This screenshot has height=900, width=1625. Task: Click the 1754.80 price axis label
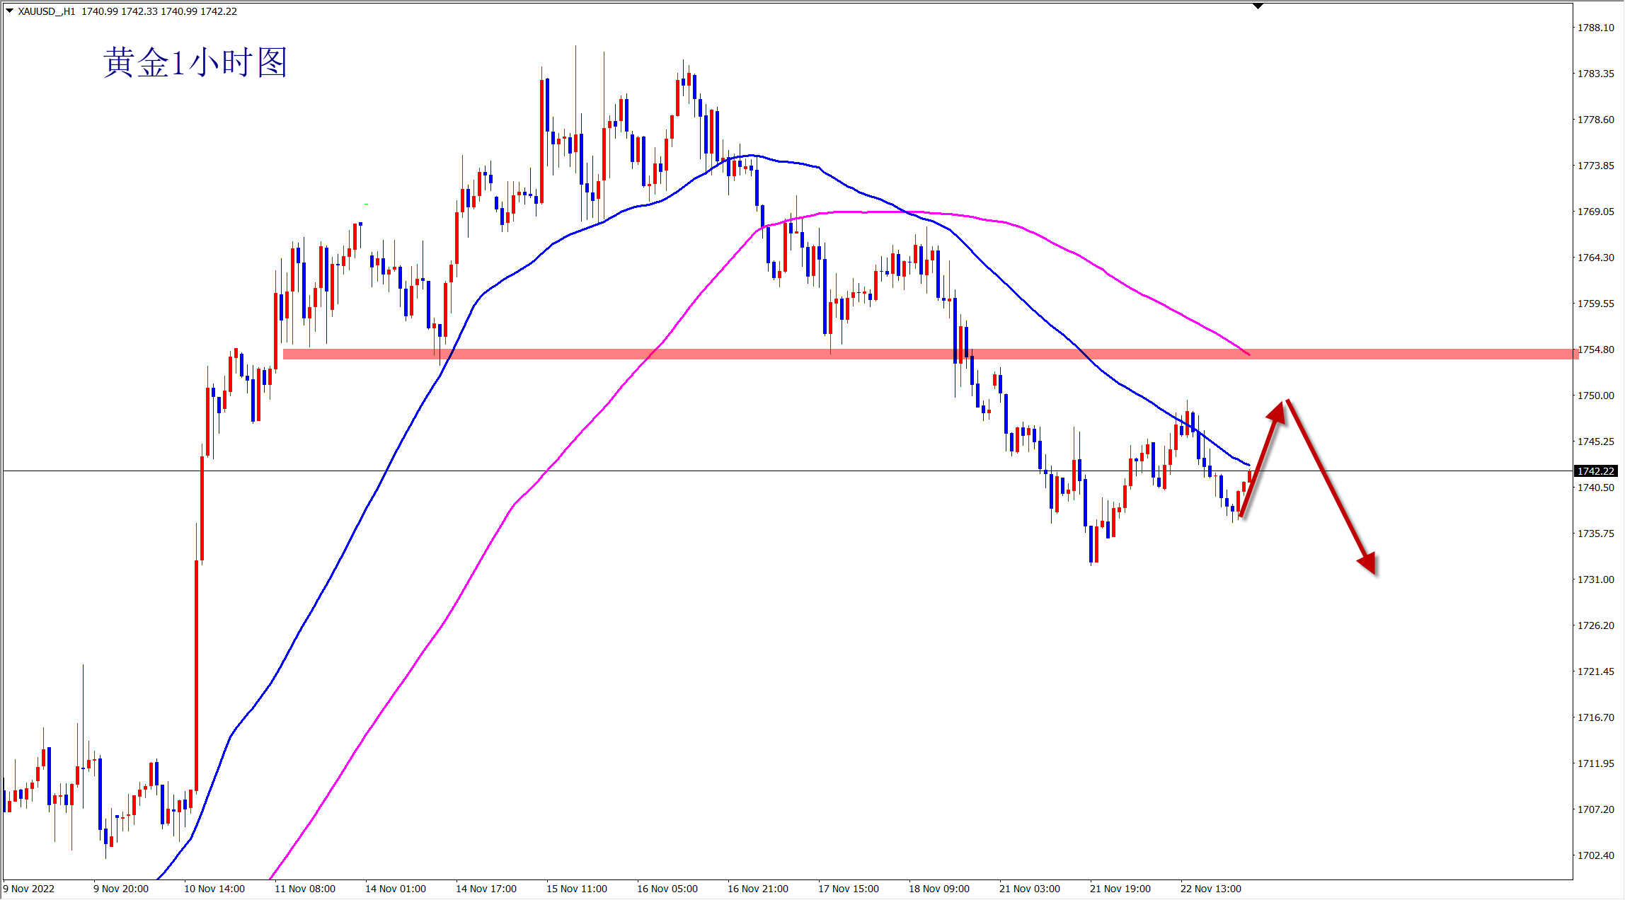coord(1595,350)
